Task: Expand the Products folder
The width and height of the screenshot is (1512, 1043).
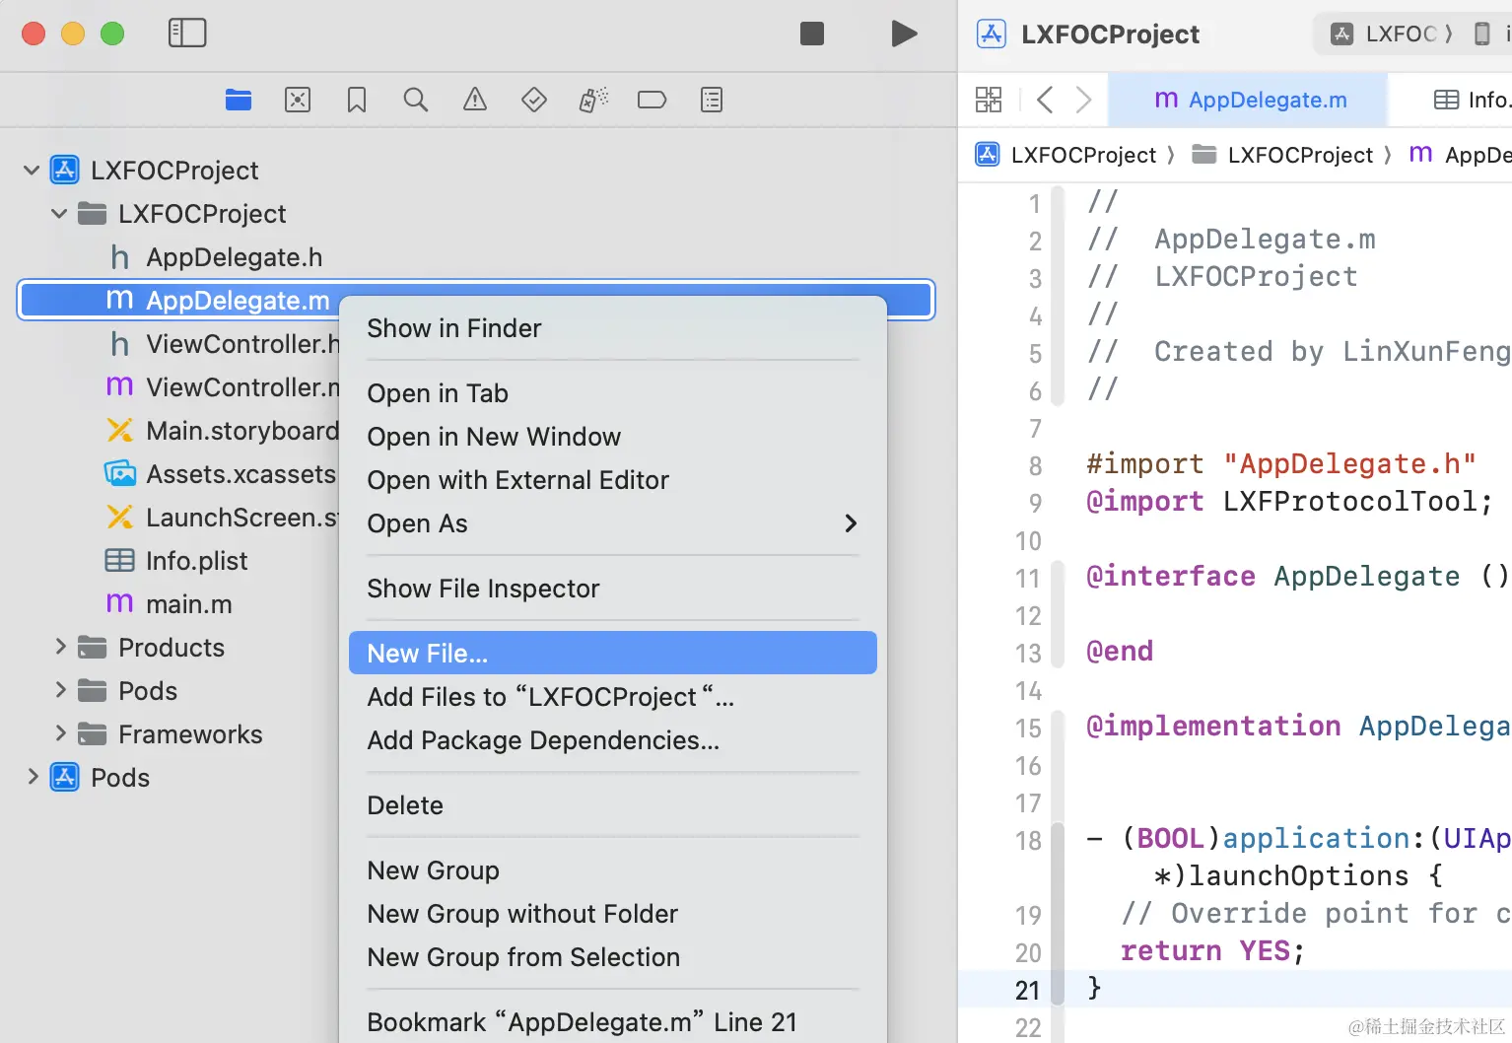Action: pos(60,647)
